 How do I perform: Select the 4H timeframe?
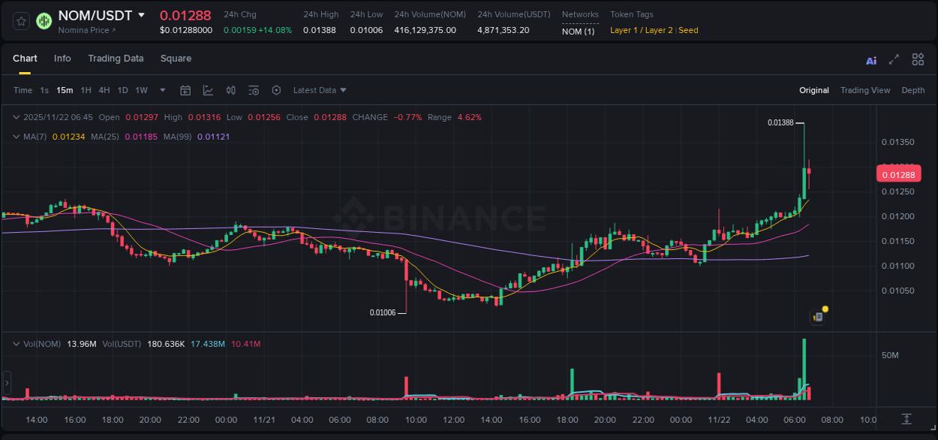(104, 90)
